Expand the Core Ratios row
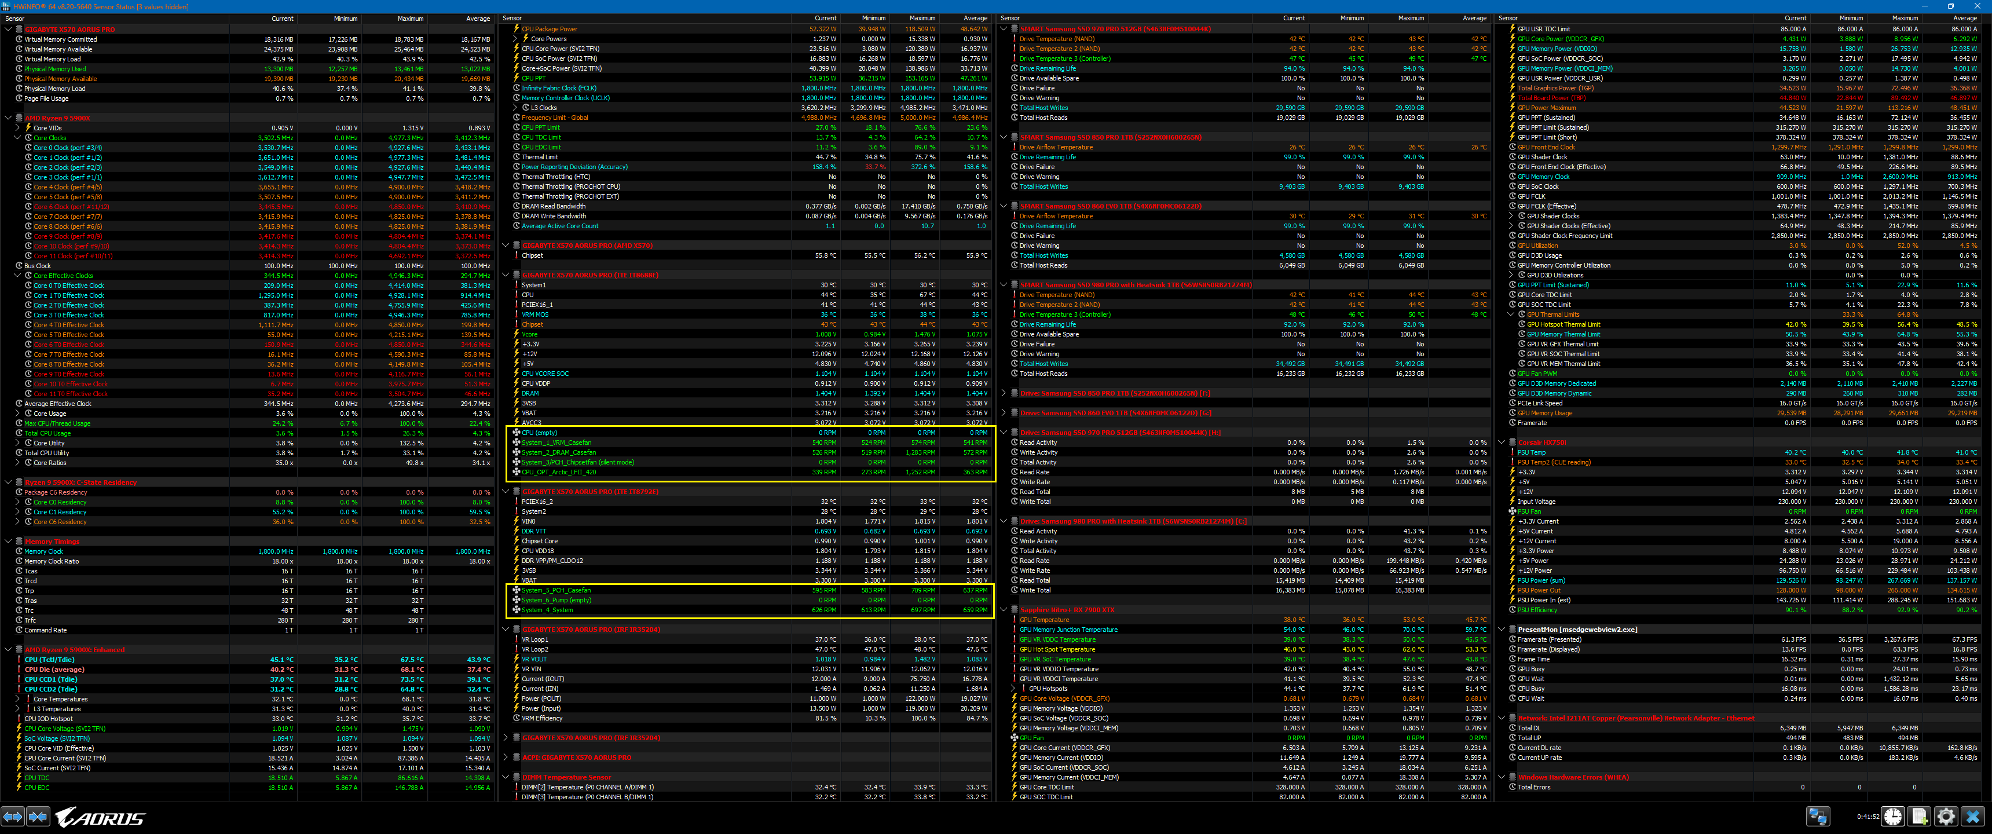Viewport: 1992px width, 834px height. pyautogui.click(x=18, y=463)
